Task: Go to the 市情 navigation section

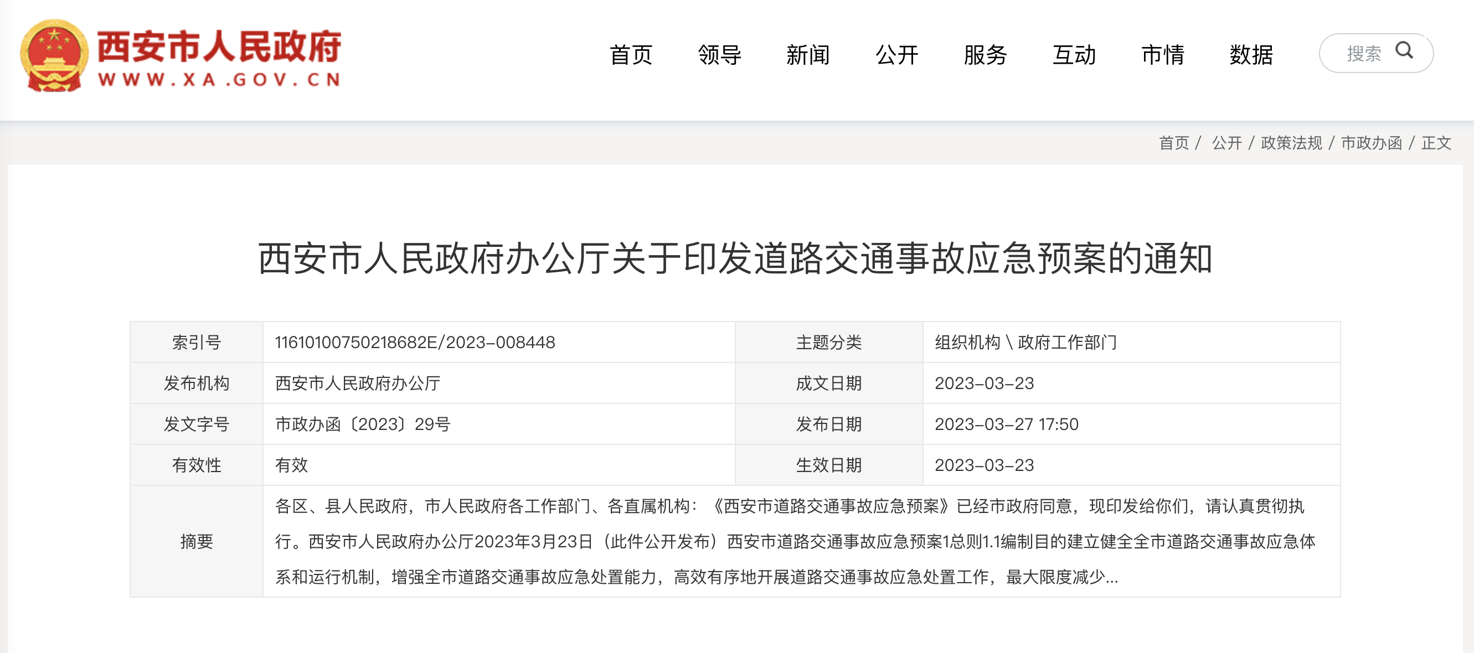Action: tap(1163, 55)
